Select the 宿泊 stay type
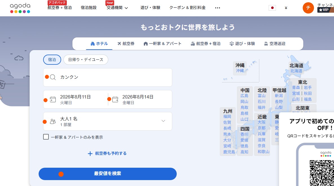The height and width of the screenshot is (186, 334). (52, 60)
